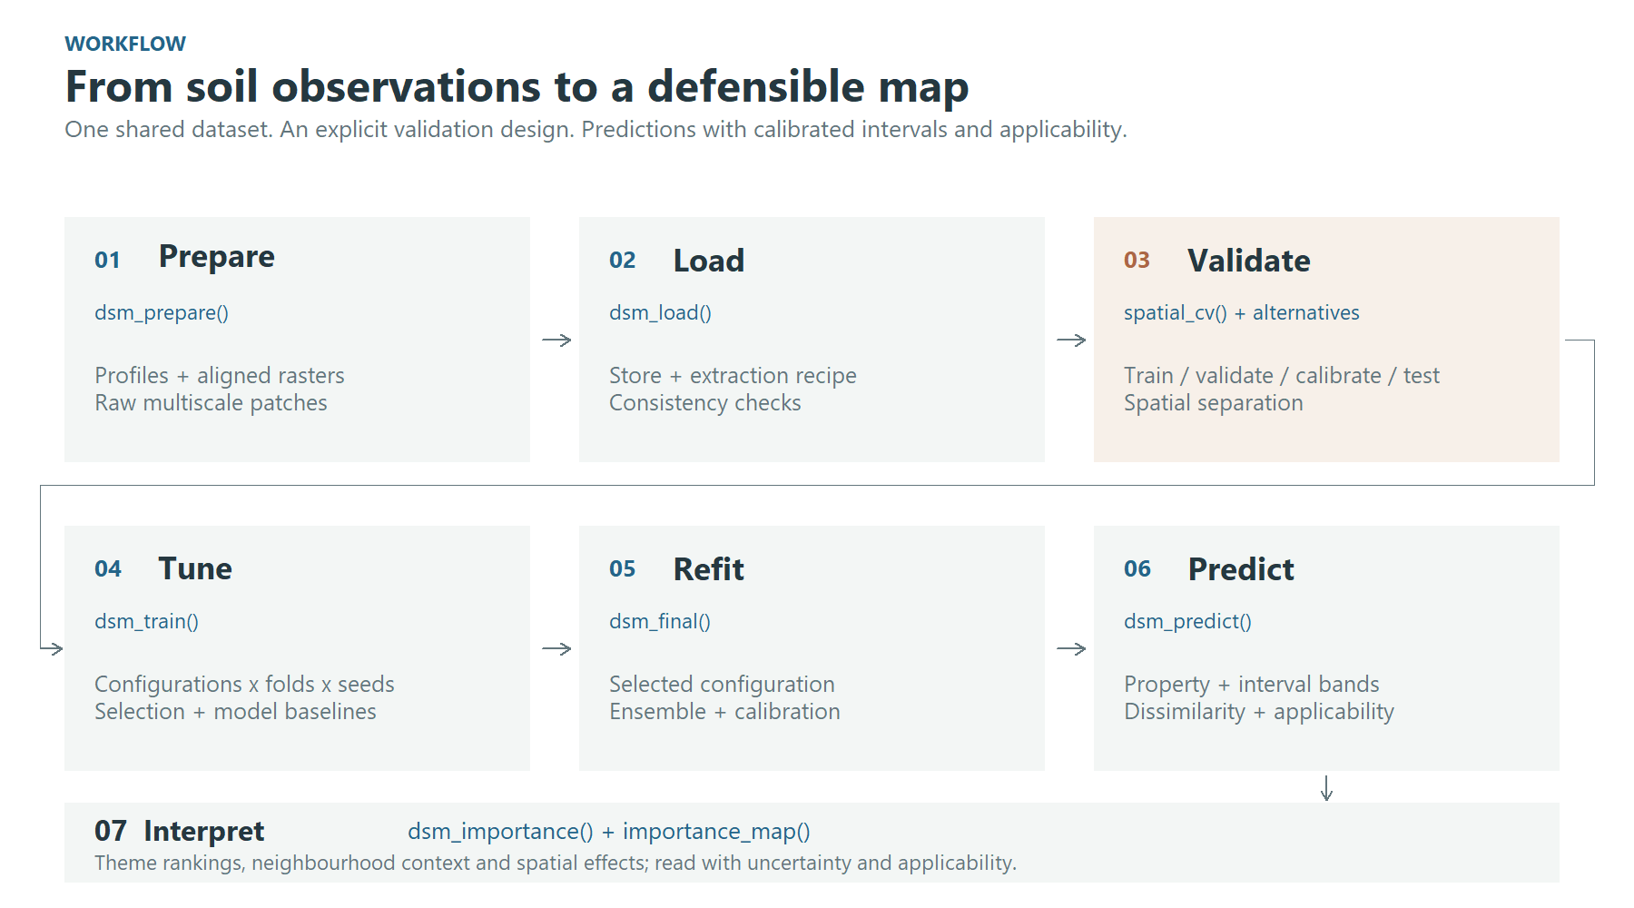Viewport: 1634px width, 908px height.
Task: Select the Tune step heading
Action: (x=195, y=568)
